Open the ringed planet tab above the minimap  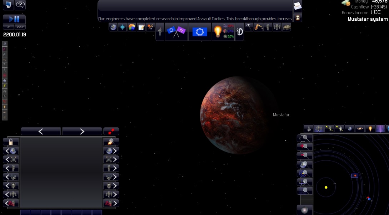(x=359, y=129)
